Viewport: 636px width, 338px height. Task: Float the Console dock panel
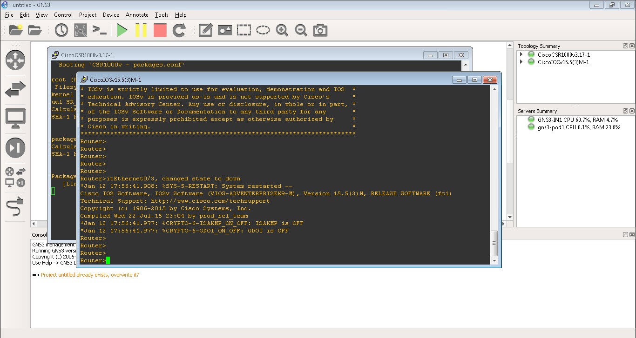625,235
